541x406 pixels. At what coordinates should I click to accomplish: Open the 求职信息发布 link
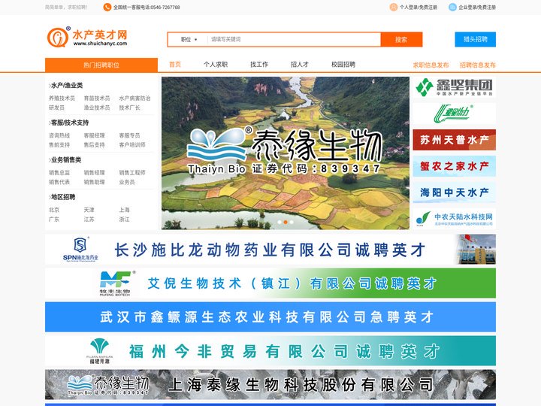[431, 65]
